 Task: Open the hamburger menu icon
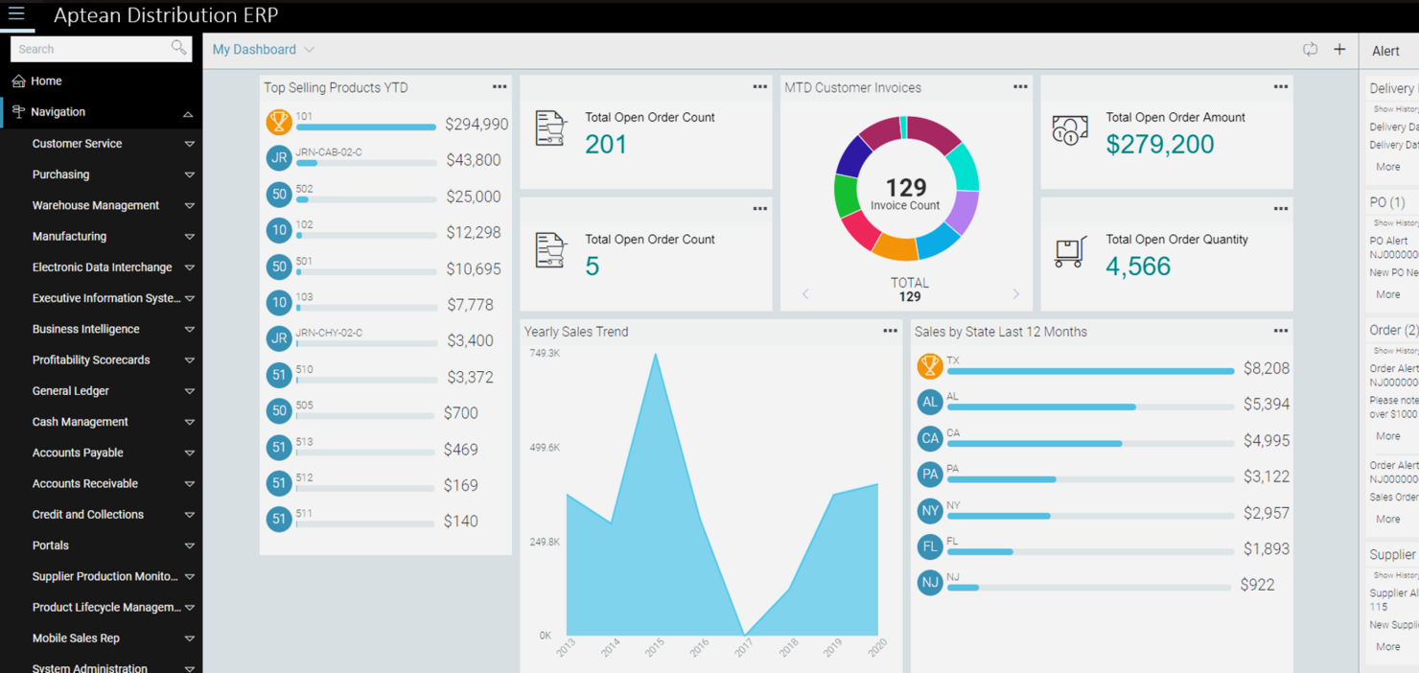coord(16,13)
